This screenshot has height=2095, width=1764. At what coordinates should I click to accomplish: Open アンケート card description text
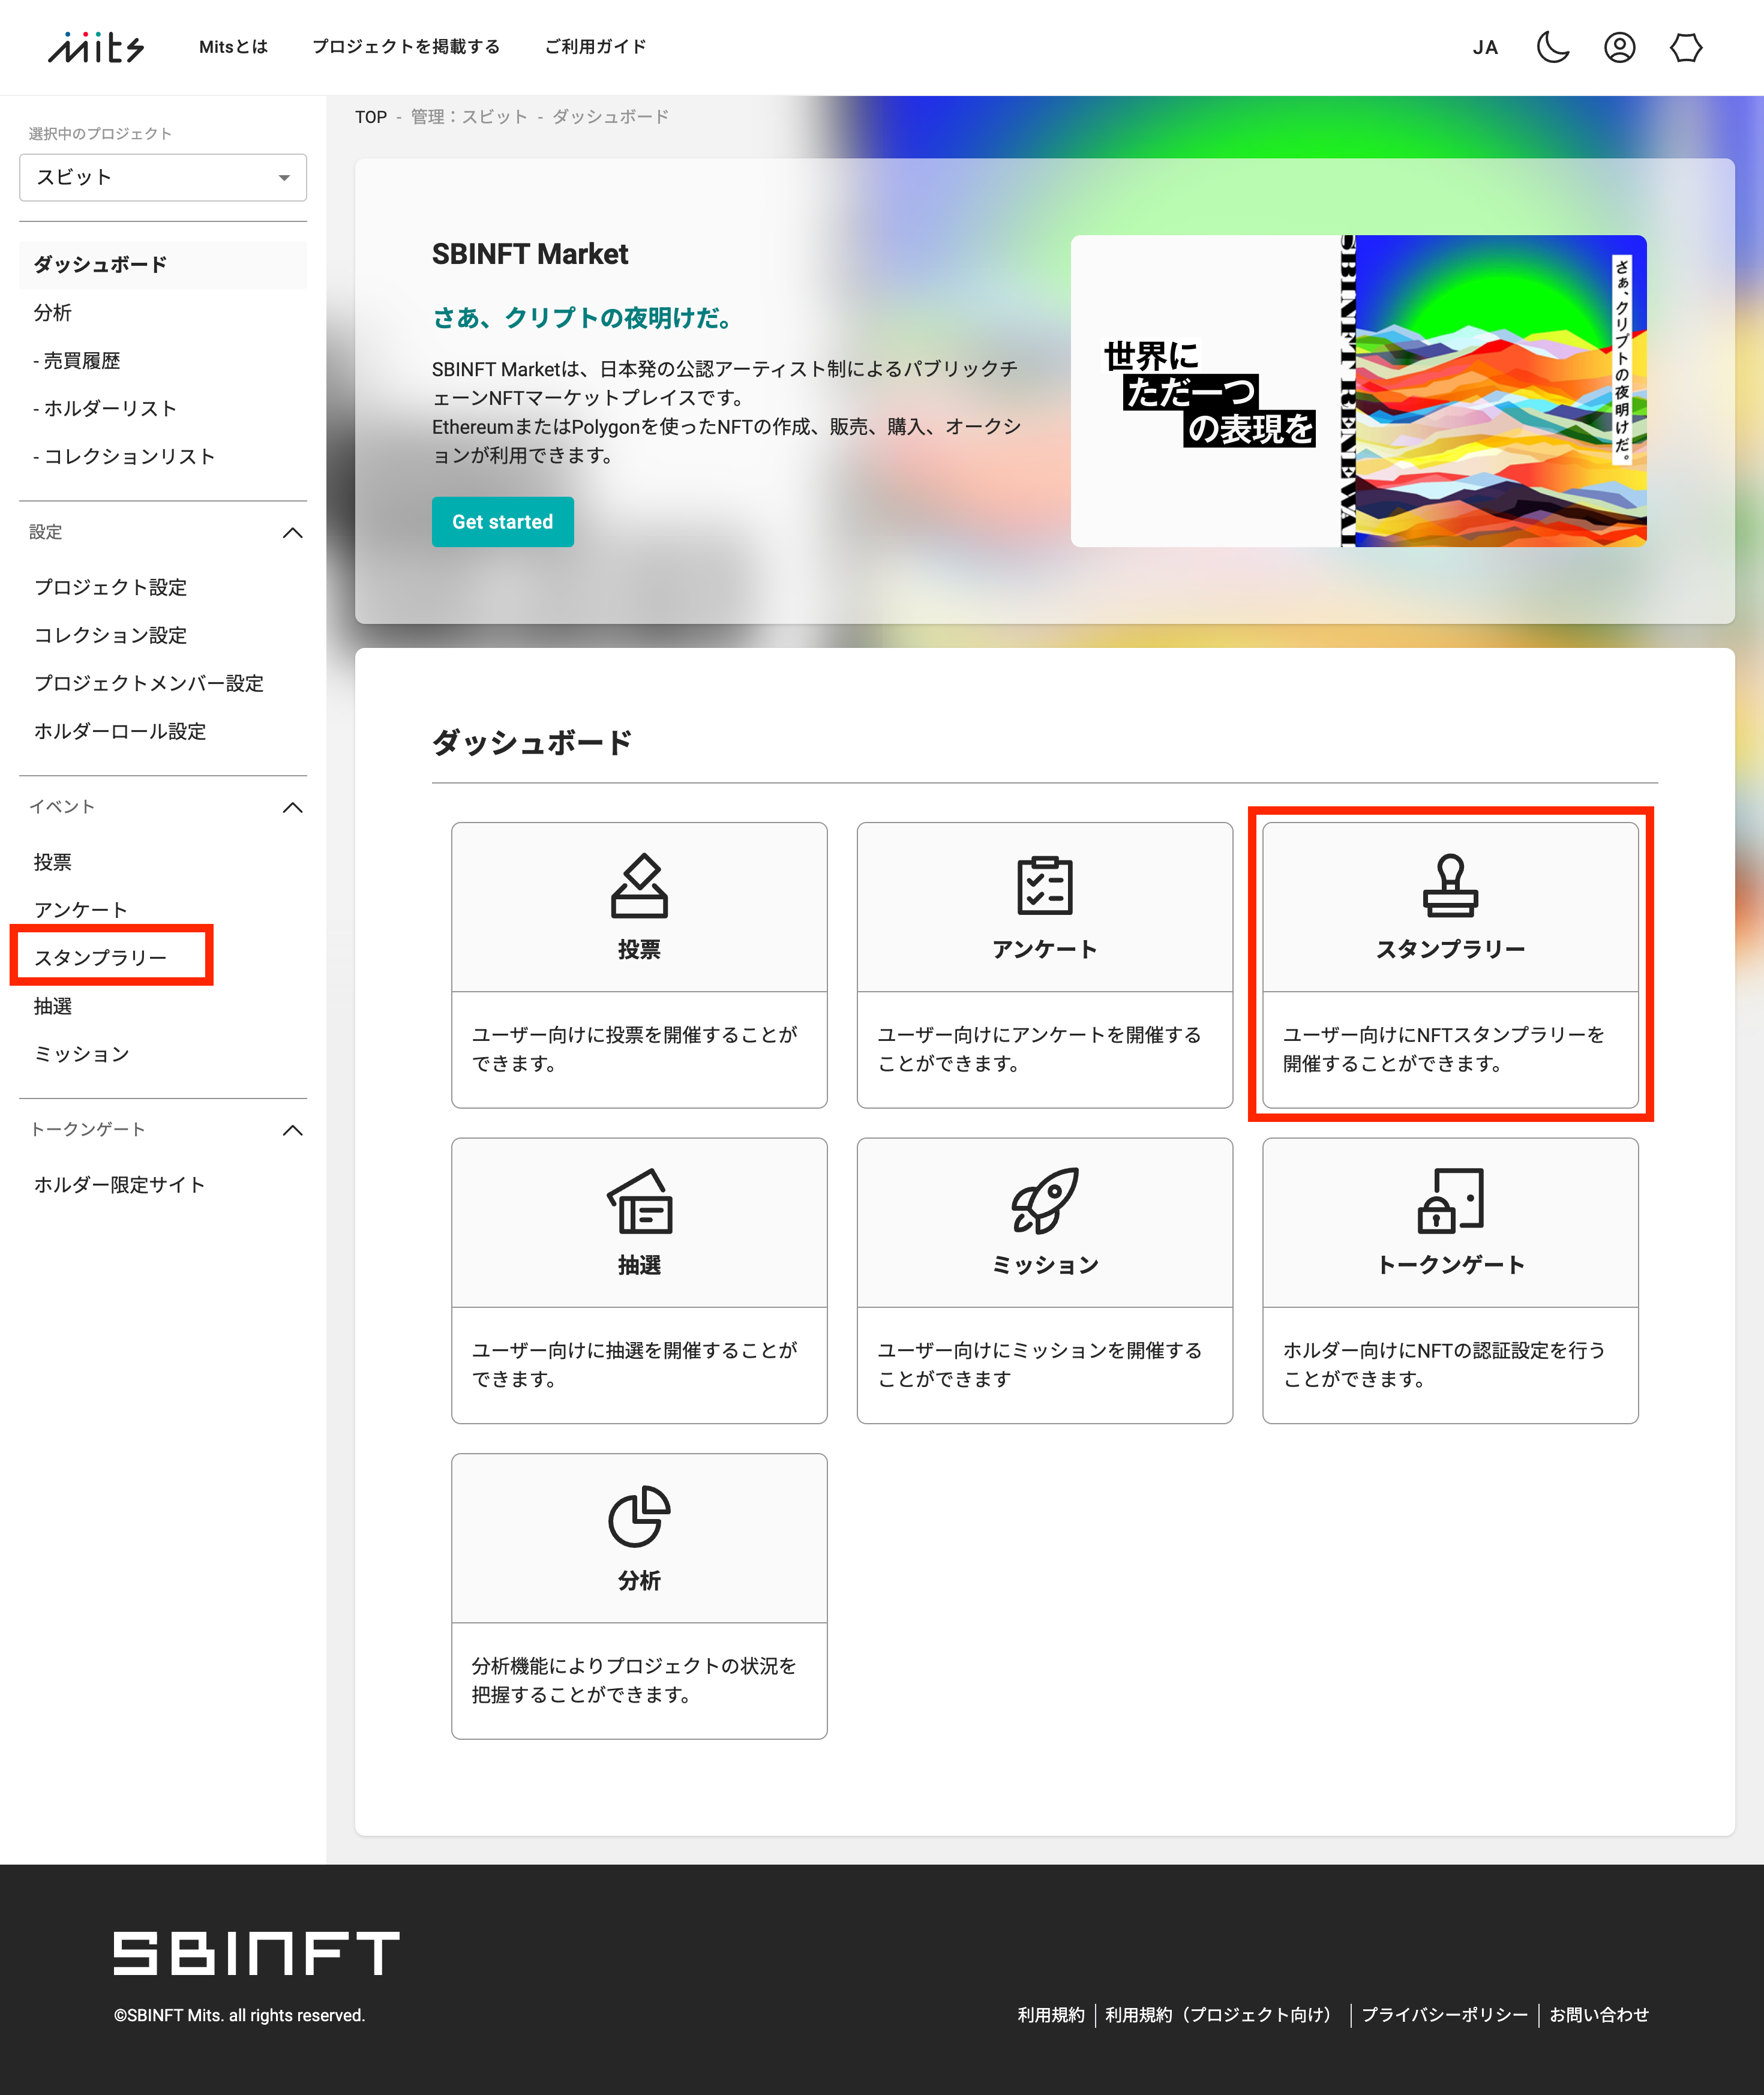click(x=1039, y=1049)
